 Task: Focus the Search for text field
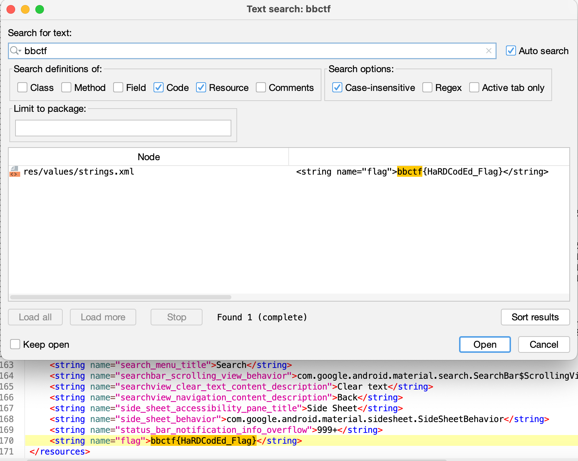point(252,51)
